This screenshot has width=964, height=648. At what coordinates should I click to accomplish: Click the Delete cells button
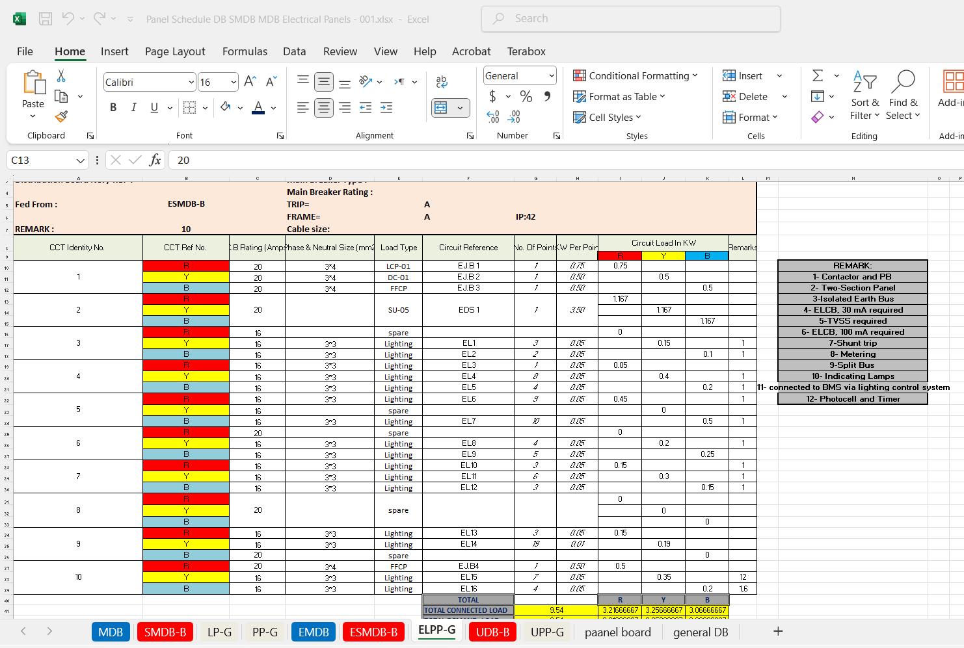point(745,97)
